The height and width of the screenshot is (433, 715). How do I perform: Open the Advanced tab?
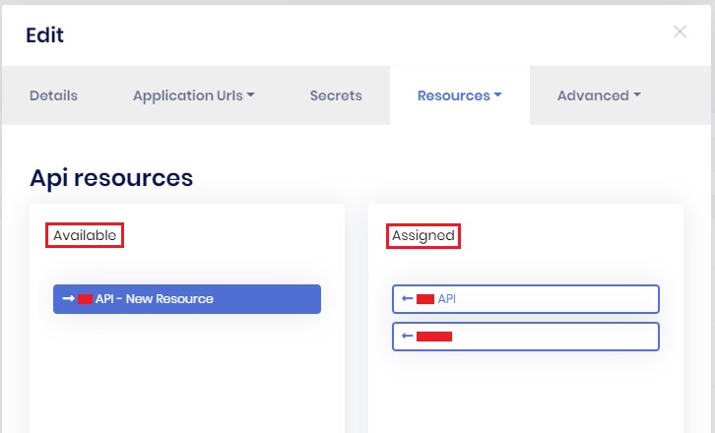coord(592,95)
